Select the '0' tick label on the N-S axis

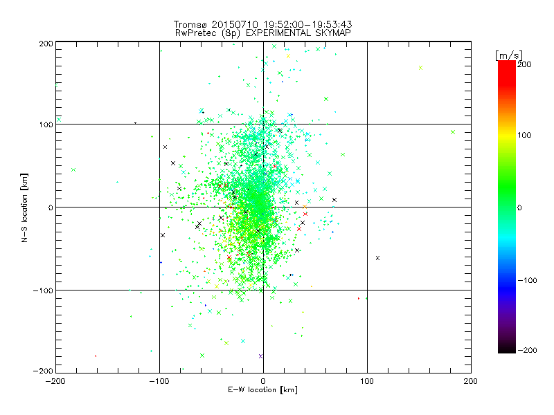[51, 207]
